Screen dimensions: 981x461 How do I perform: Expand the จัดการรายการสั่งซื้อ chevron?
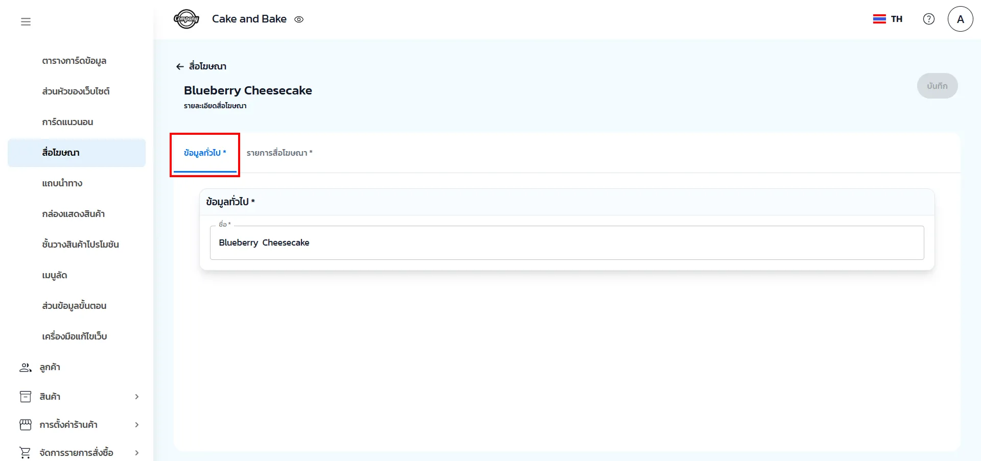point(136,453)
